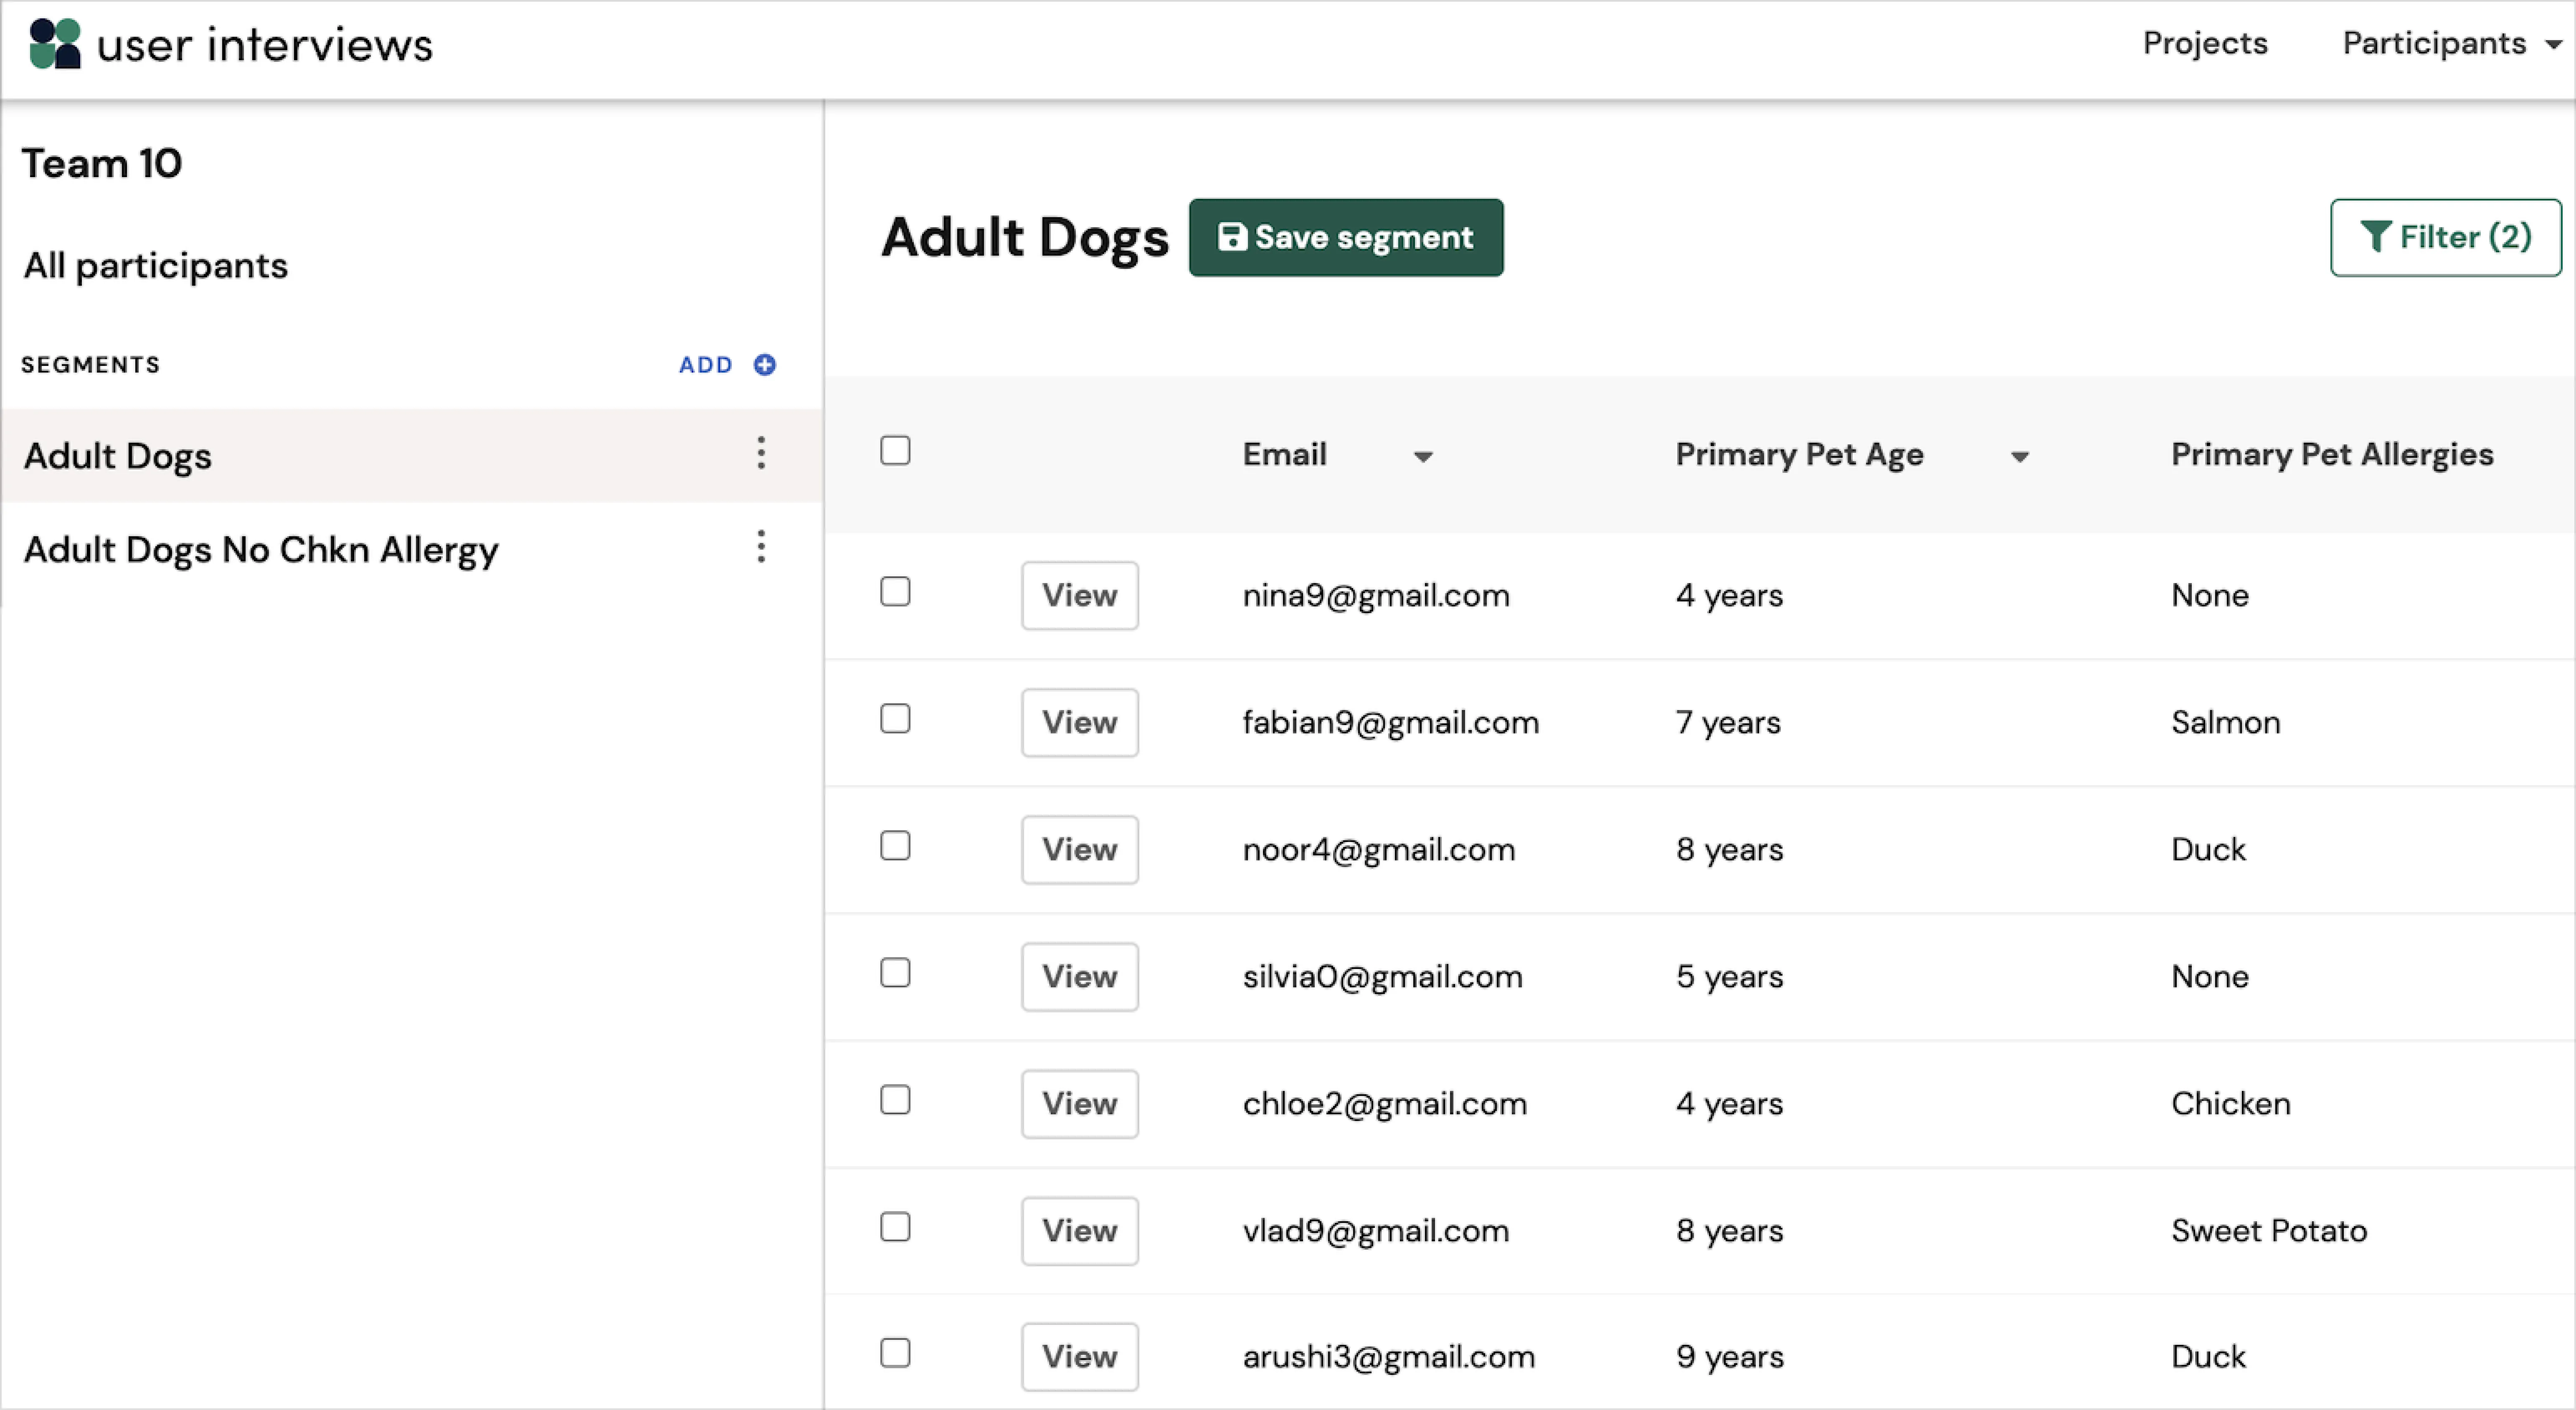
Task: Click the Sweet Potato allergy cell
Action: point(2269,1231)
